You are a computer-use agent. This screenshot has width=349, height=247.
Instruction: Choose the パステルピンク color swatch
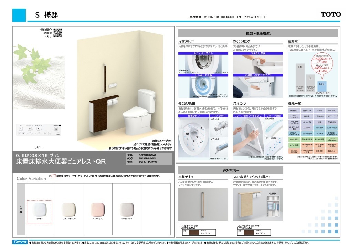point(98,209)
